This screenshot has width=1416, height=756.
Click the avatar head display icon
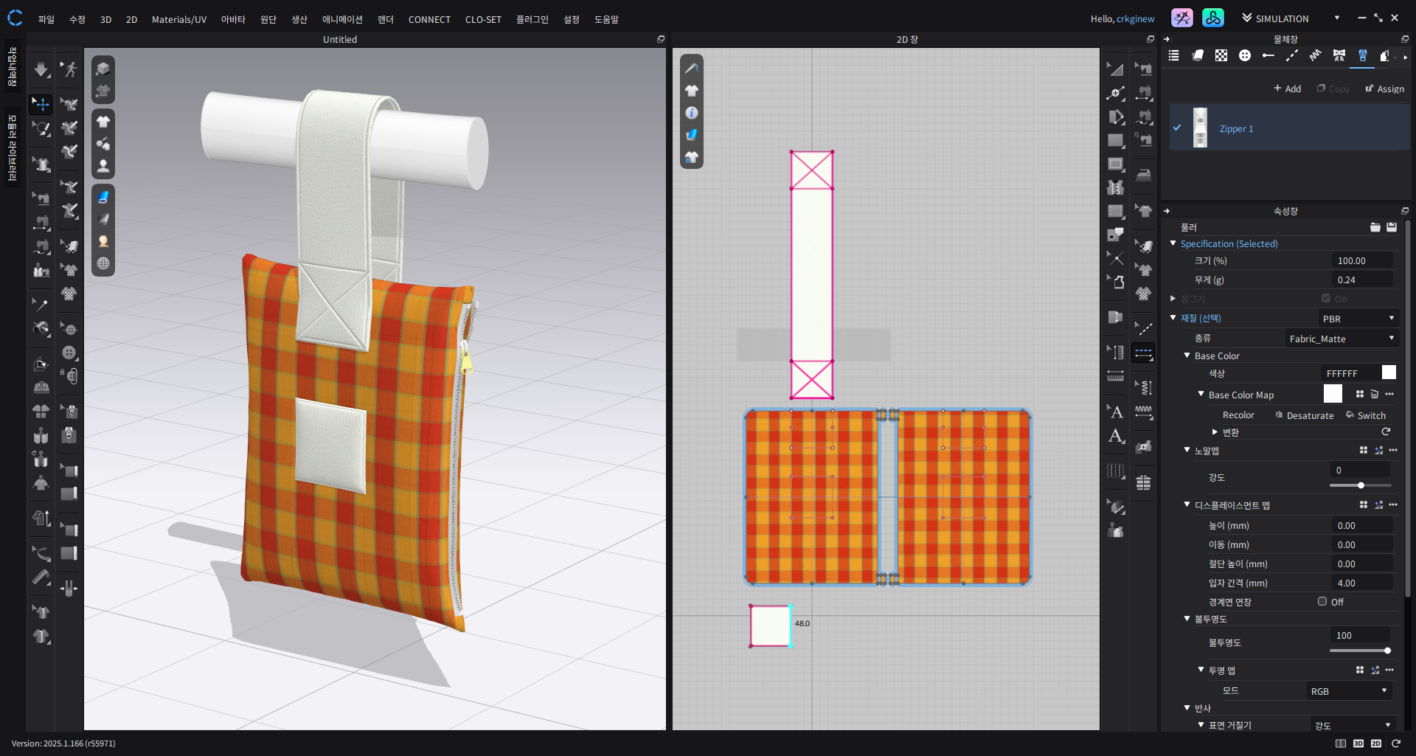103,241
